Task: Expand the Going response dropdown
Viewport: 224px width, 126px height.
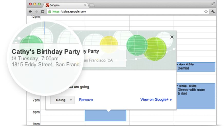Action: point(71,100)
